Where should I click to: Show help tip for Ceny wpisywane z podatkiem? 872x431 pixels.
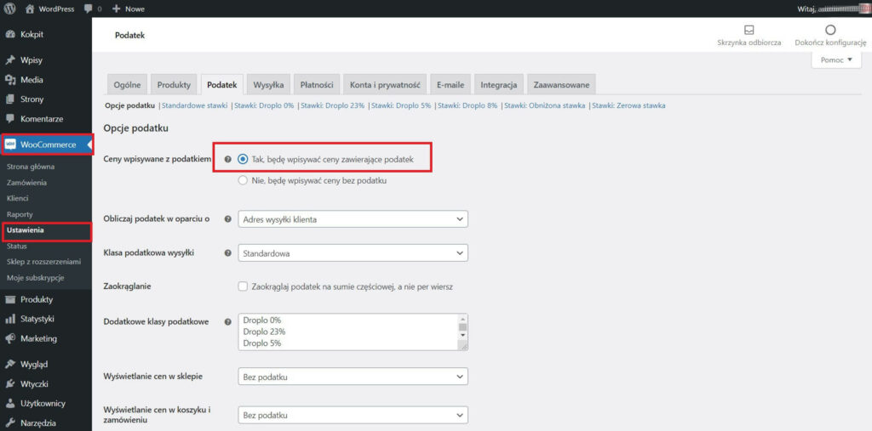227,160
